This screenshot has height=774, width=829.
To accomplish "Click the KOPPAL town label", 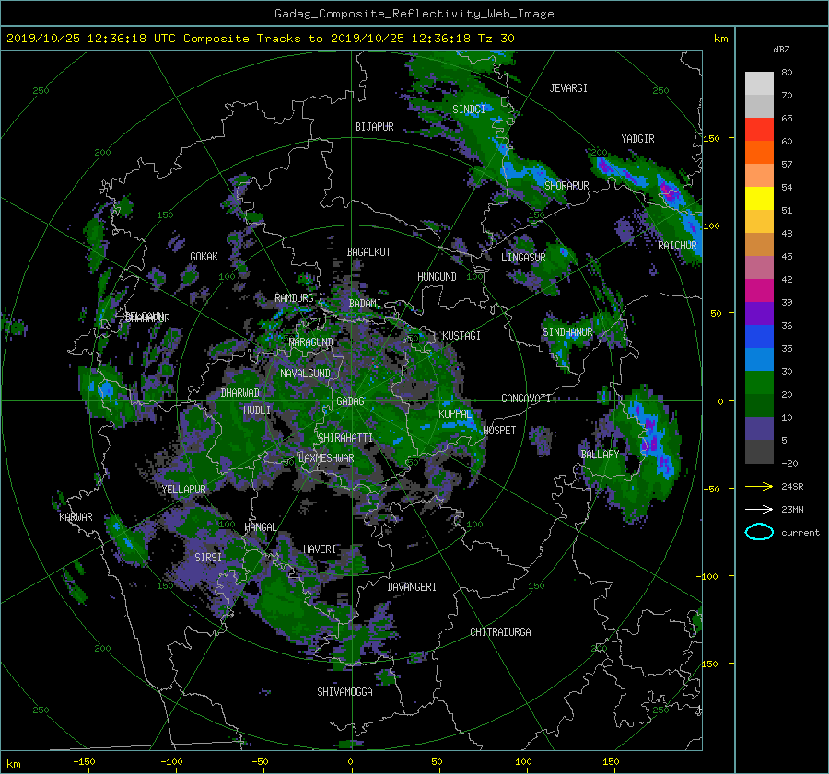I will click(455, 414).
